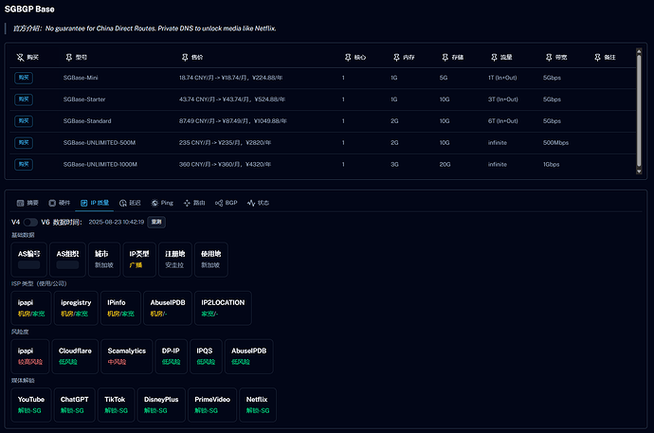
Task: Buy the SGBase-UNLIMITED-1000M plan
Action: point(24,164)
